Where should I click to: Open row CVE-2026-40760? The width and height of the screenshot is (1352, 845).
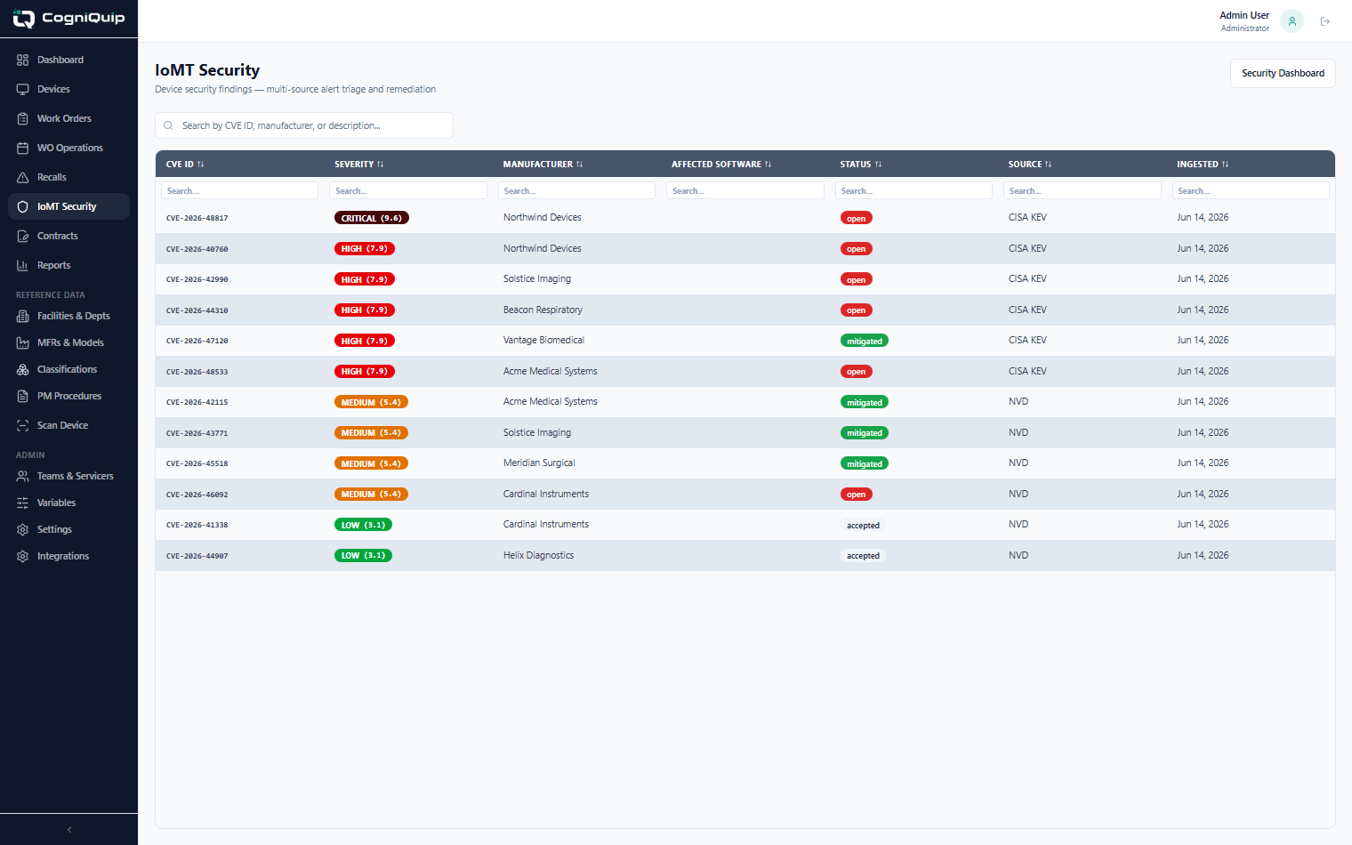pos(745,248)
